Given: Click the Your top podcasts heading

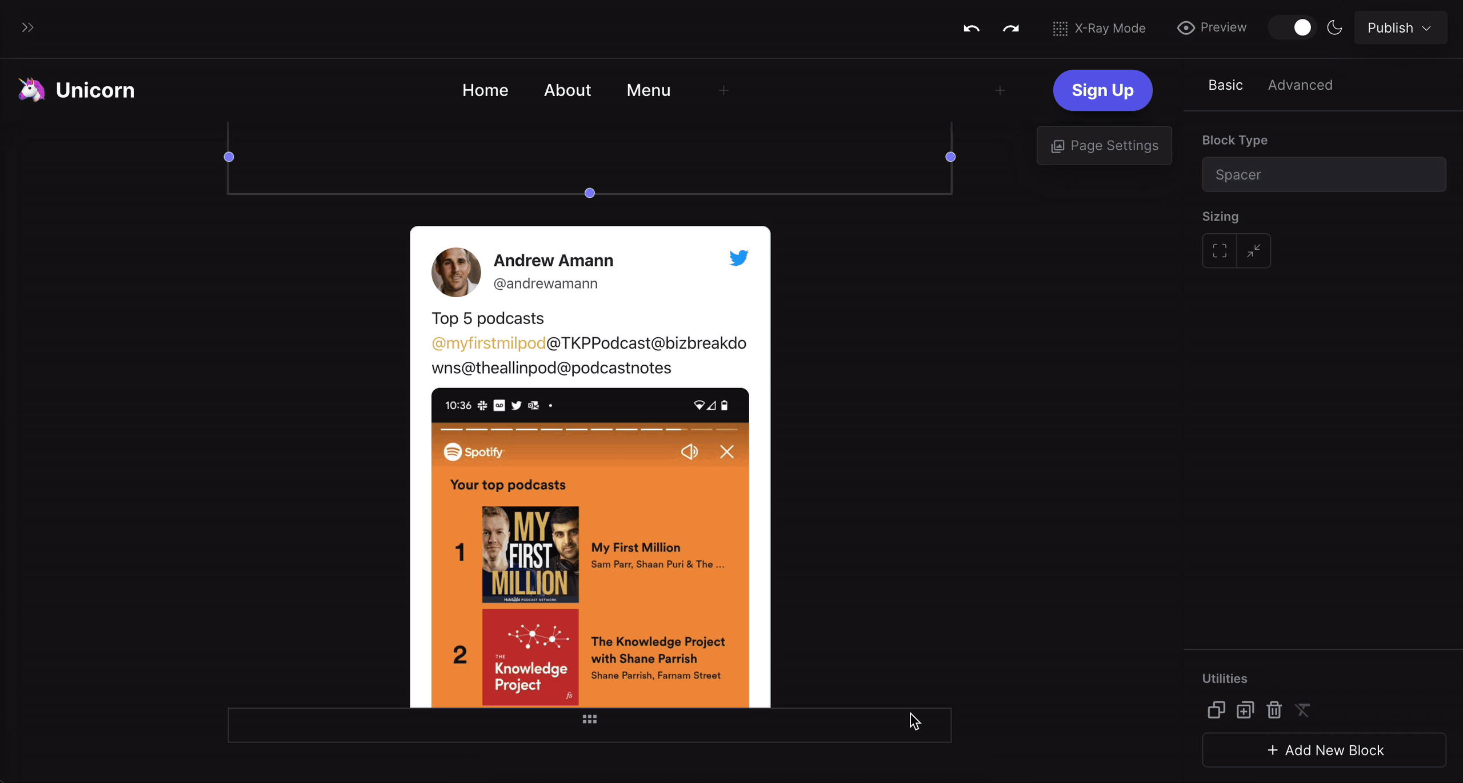Looking at the screenshot, I should 507,485.
